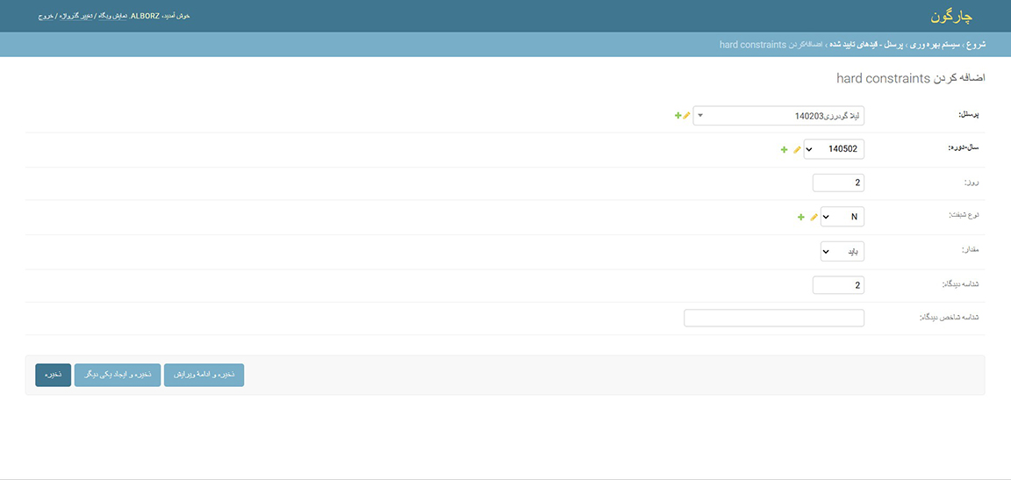The width and height of the screenshot is (1011, 480).
Task: Click the pencil icon next to the 140502 dropdown
Action: pyautogui.click(x=797, y=149)
